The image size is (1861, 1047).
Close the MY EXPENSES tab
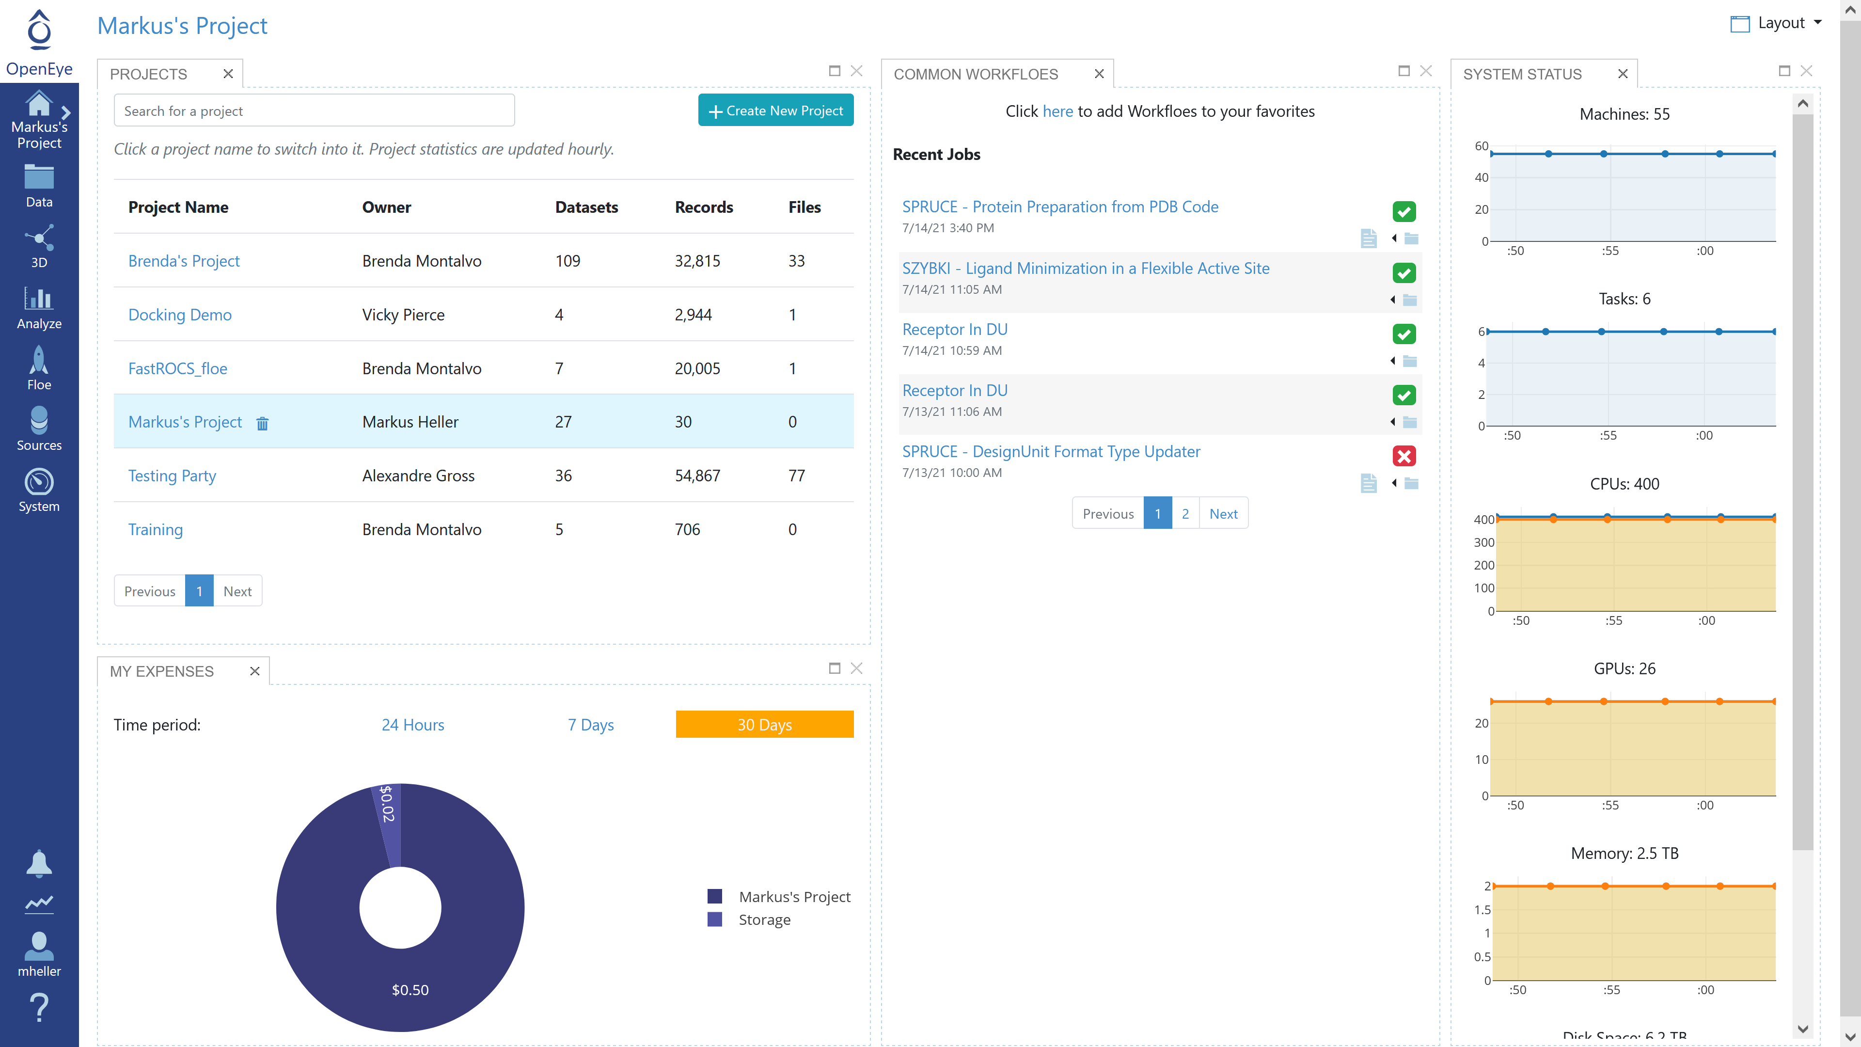pyautogui.click(x=254, y=671)
